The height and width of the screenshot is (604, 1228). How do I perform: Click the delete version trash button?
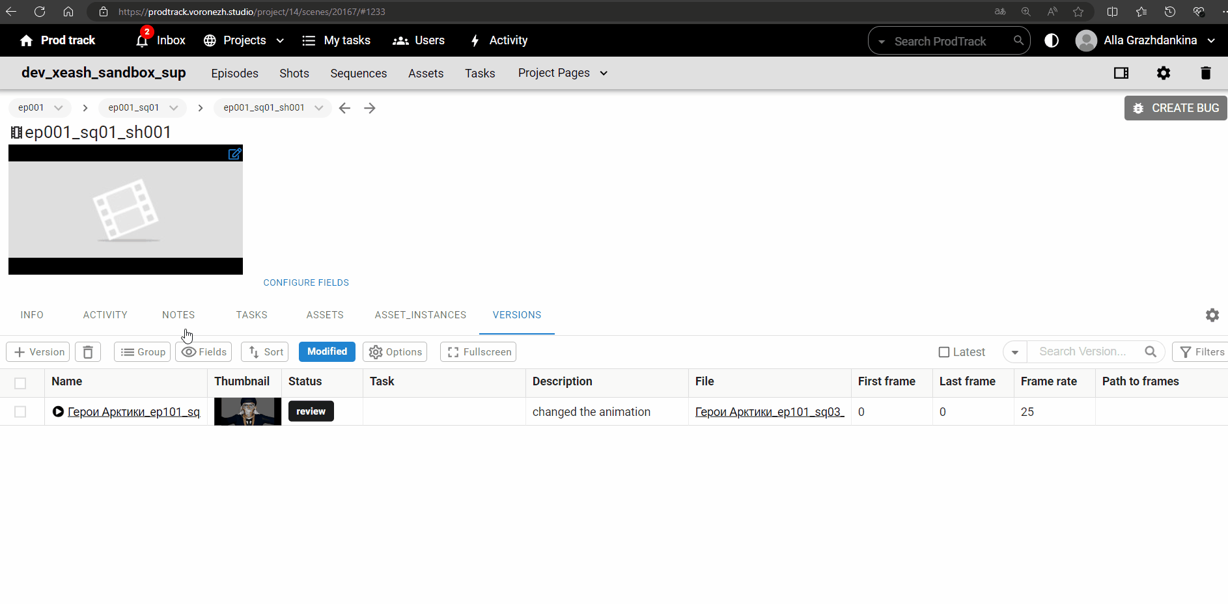click(x=88, y=352)
